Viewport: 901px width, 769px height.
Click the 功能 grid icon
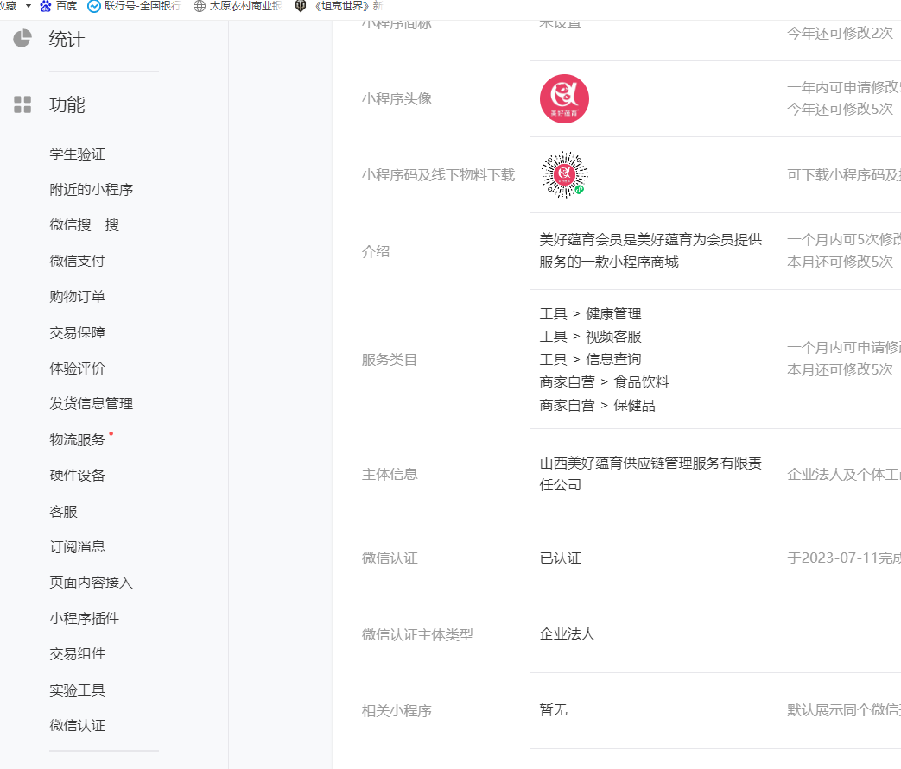(x=22, y=104)
